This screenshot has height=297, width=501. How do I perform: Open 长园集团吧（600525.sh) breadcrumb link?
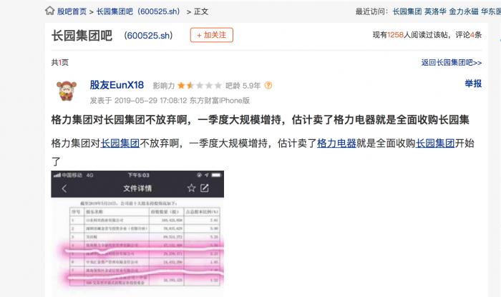[x=138, y=11]
